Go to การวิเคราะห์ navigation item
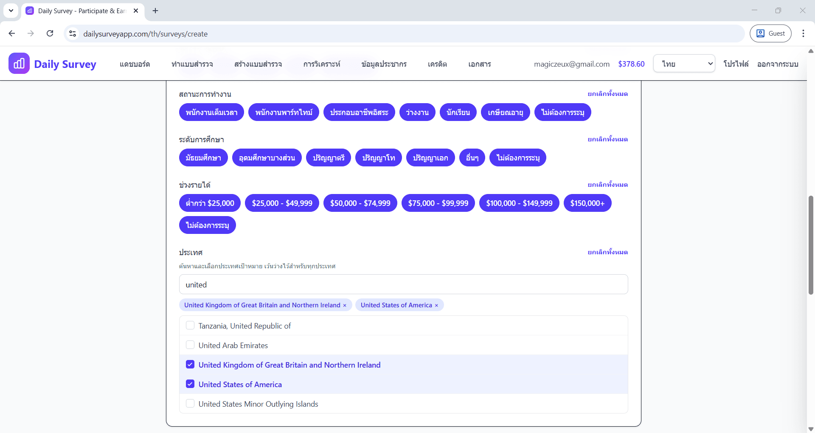 pos(321,64)
